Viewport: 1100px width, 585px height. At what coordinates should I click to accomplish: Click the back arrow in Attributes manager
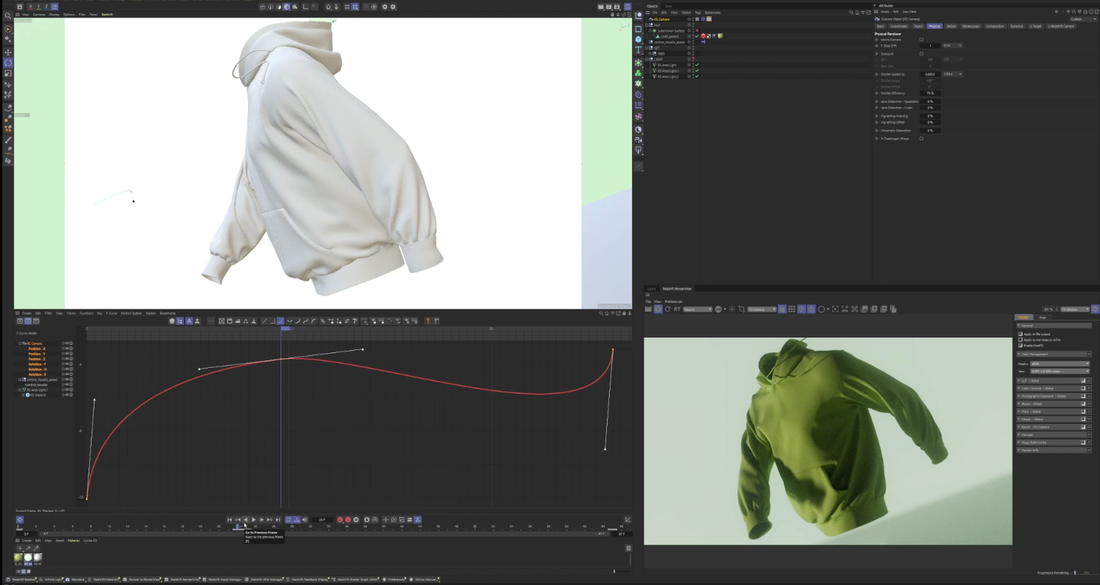click(1056, 12)
